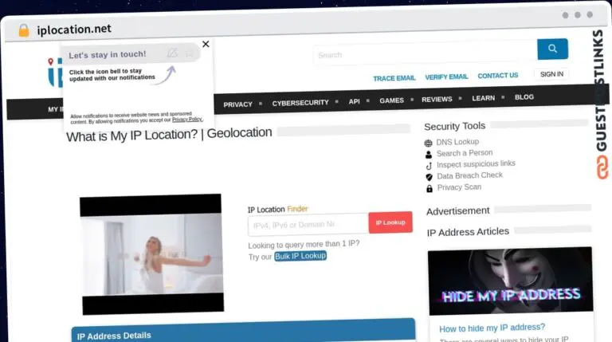Click the IP Address Details header bar
This screenshot has width=612, height=342.
click(x=243, y=331)
